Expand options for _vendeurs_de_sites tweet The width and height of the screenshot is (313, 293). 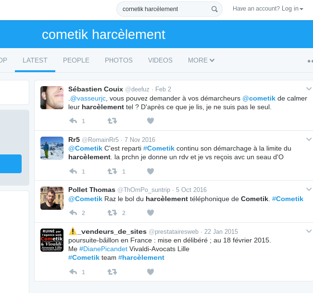pyautogui.click(x=309, y=231)
